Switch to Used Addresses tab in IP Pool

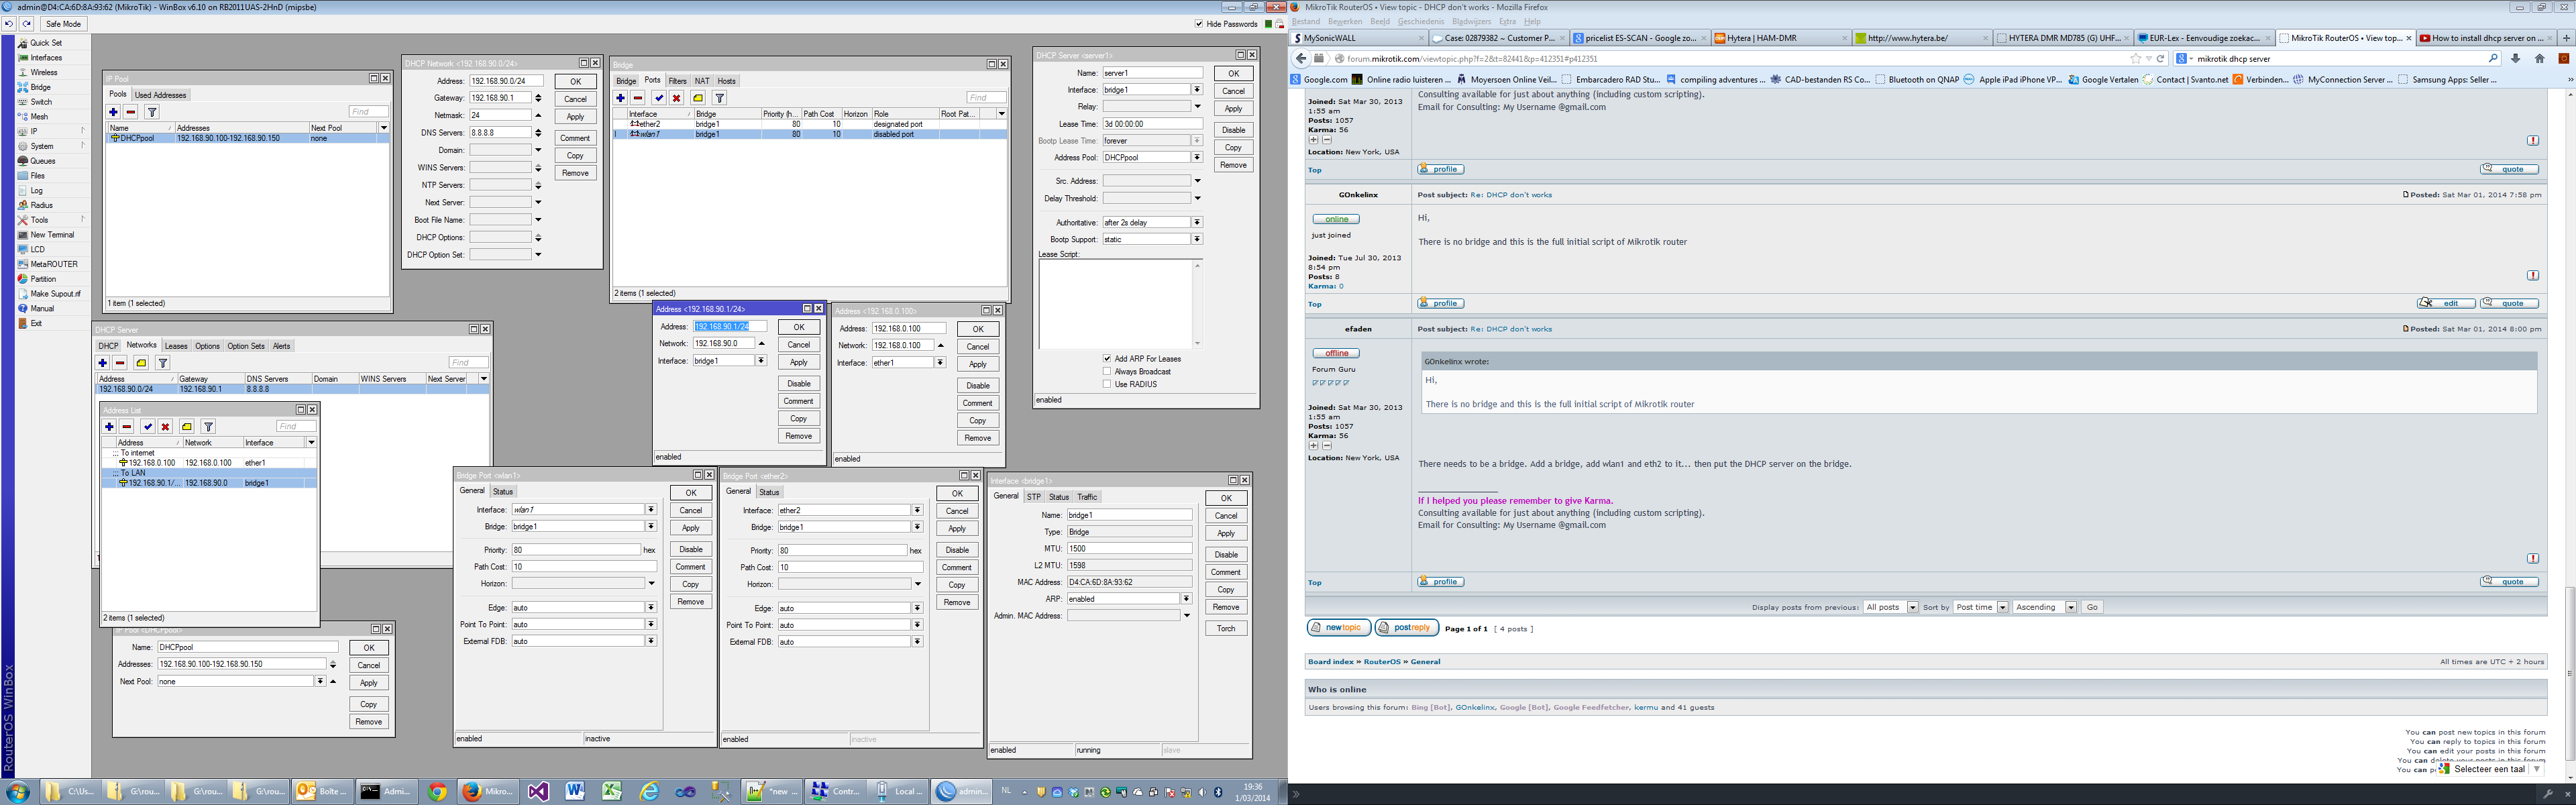[160, 95]
